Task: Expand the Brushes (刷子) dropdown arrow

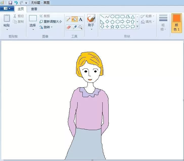Action: tap(91, 29)
